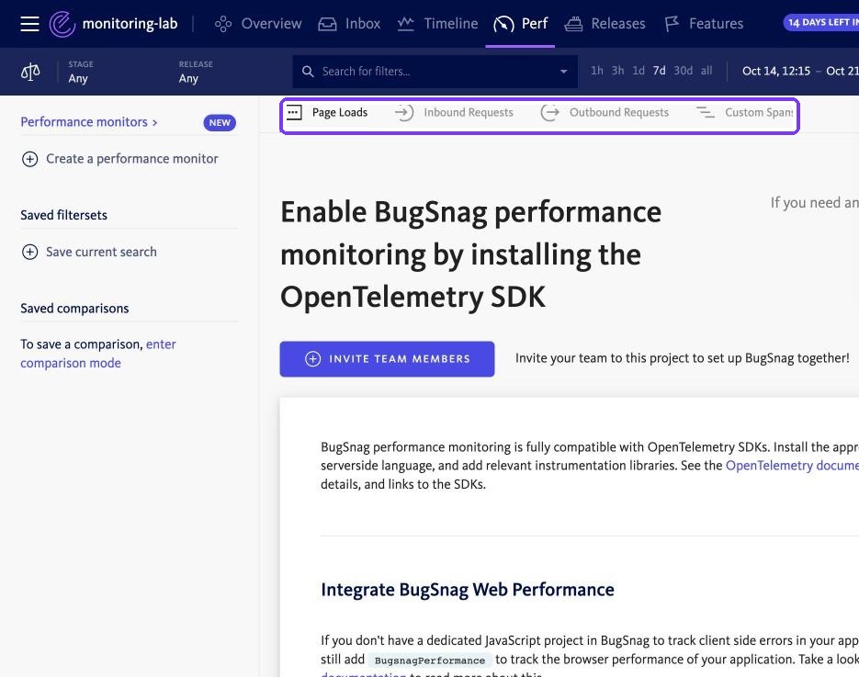Click the Page Loads window icon
This screenshot has width=859, height=677.
click(294, 113)
